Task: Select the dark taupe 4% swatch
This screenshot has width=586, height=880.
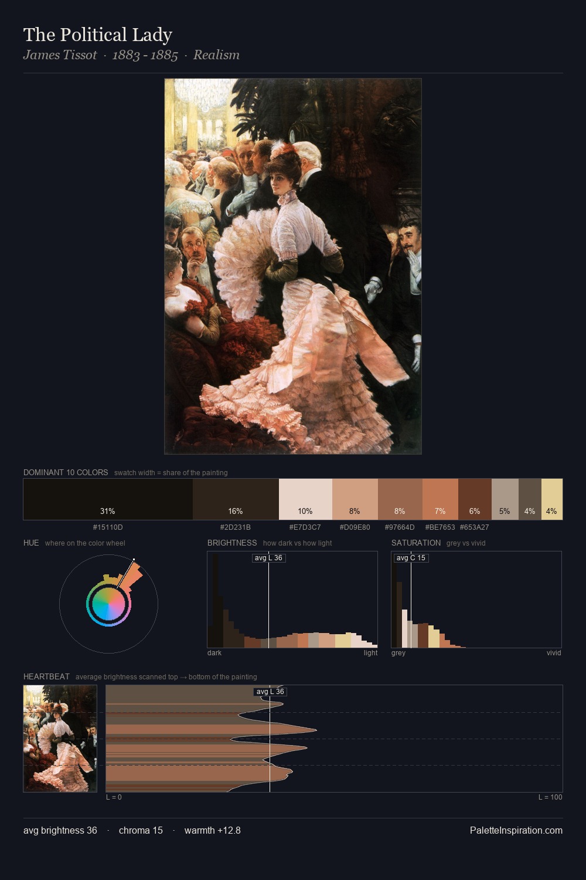Action: pyautogui.click(x=530, y=499)
